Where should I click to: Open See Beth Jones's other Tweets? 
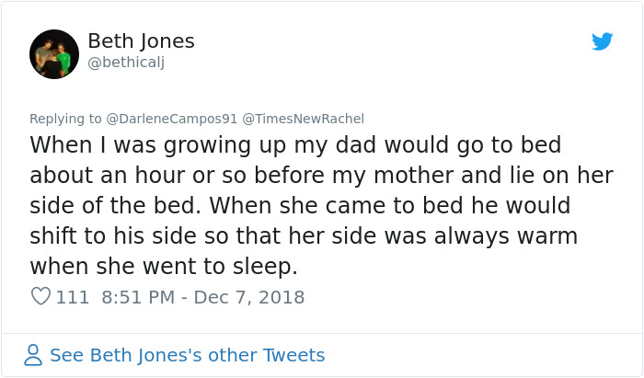click(x=187, y=355)
